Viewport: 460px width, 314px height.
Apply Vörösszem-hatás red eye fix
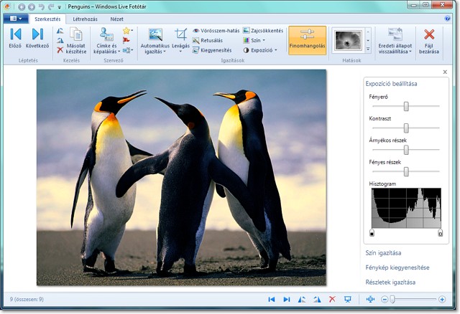[x=216, y=30]
